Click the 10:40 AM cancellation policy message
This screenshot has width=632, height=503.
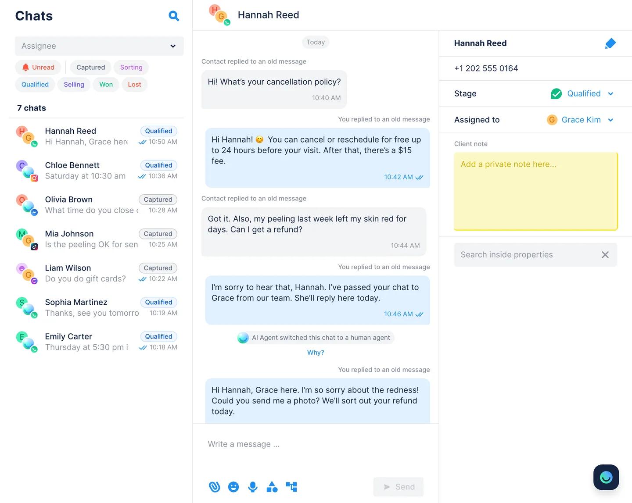(x=274, y=89)
